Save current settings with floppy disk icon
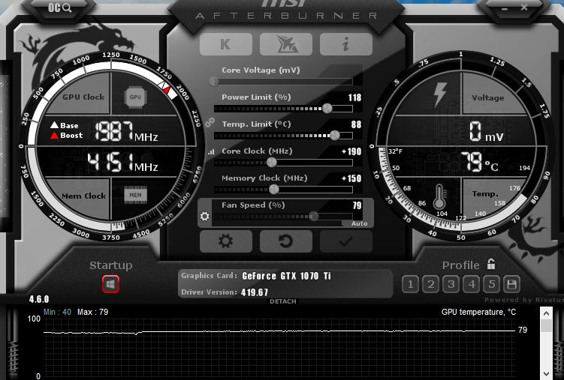The width and height of the screenshot is (564, 380). click(x=511, y=285)
